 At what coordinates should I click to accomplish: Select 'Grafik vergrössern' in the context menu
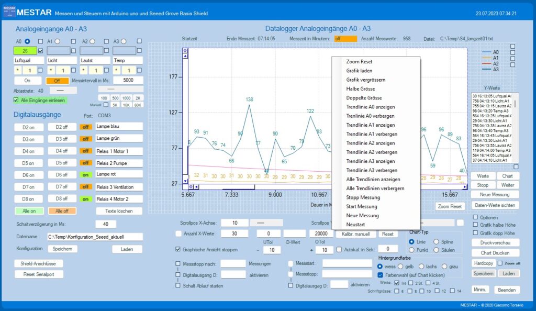(x=365, y=80)
